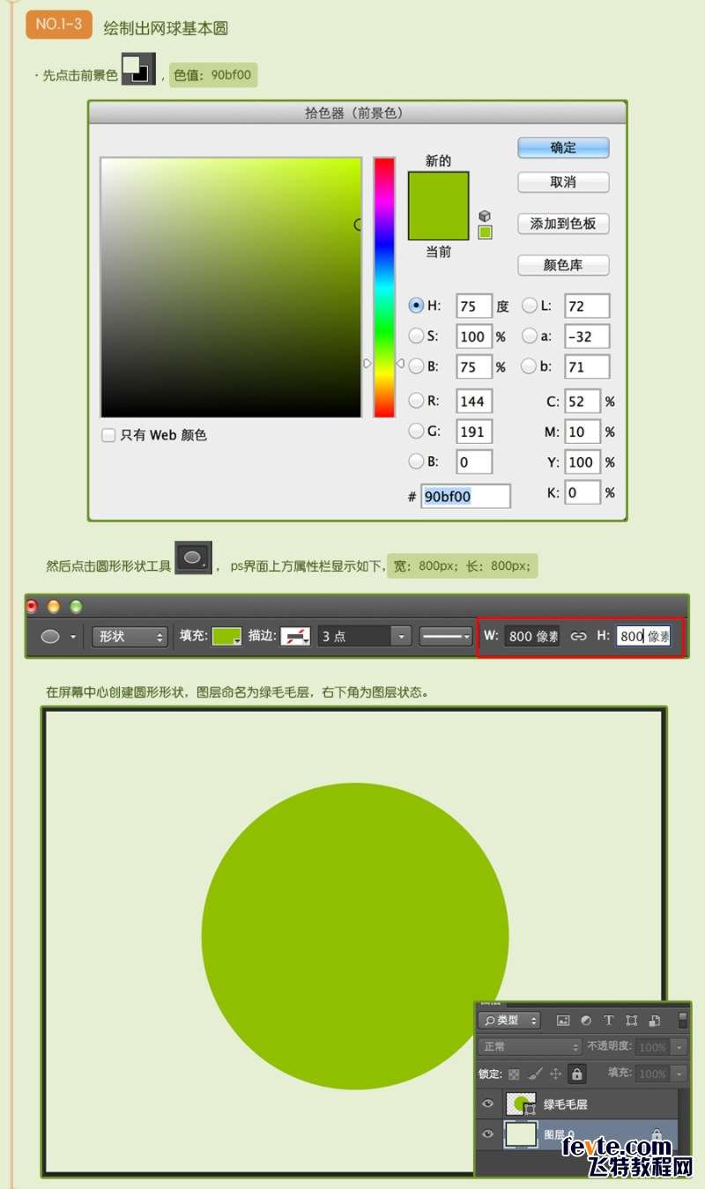Click the new color preview swatch
705x1189 pixels.
point(439,190)
